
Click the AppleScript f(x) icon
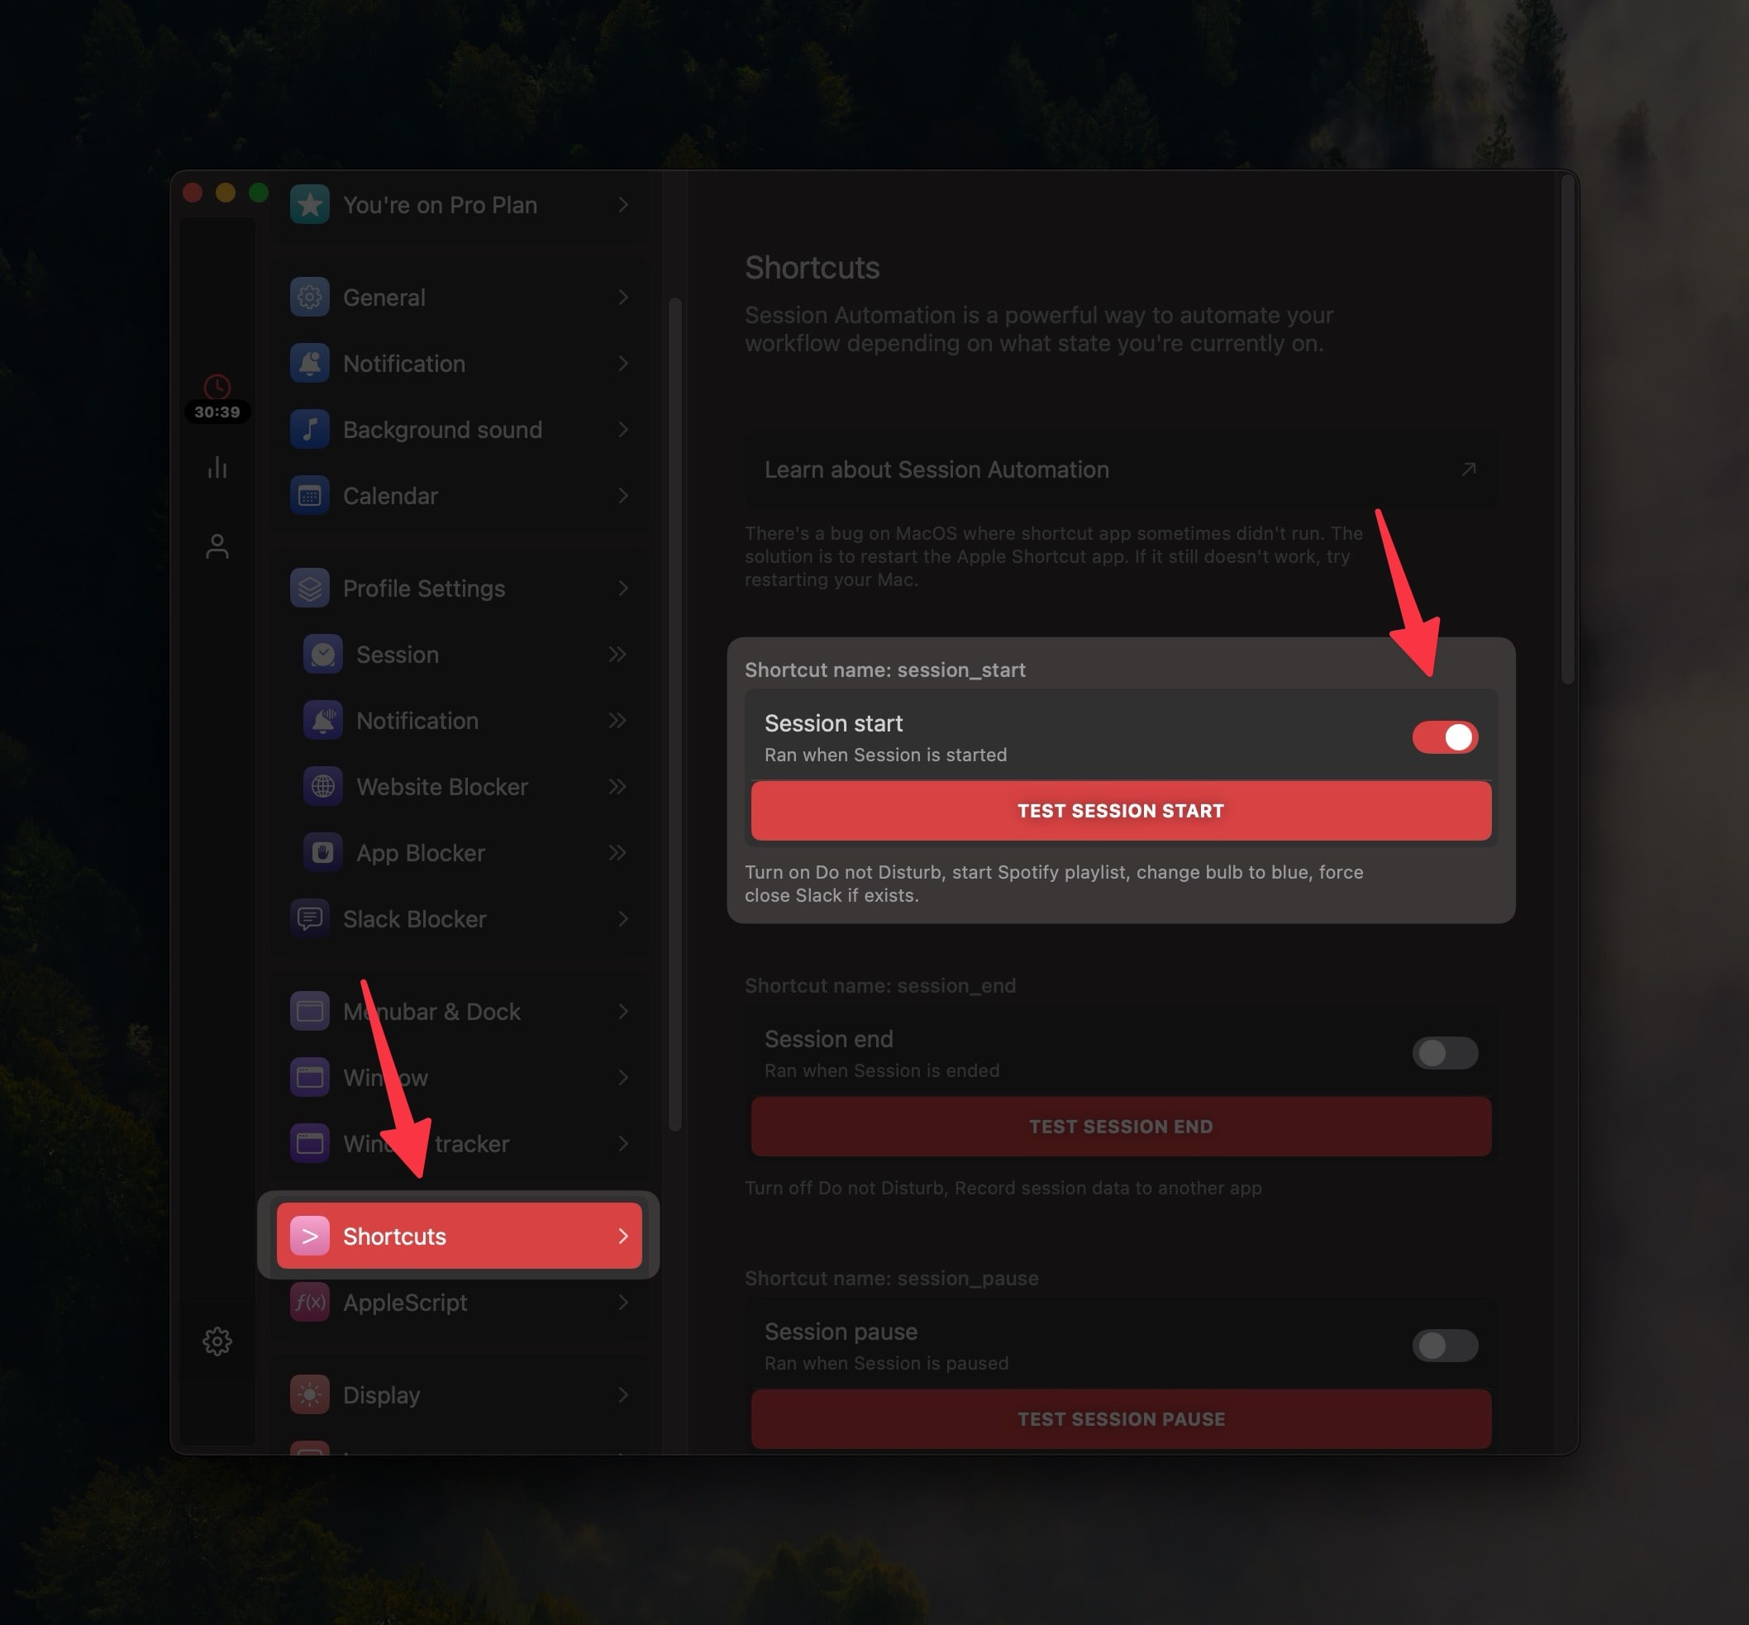pyautogui.click(x=309, y=1303)
